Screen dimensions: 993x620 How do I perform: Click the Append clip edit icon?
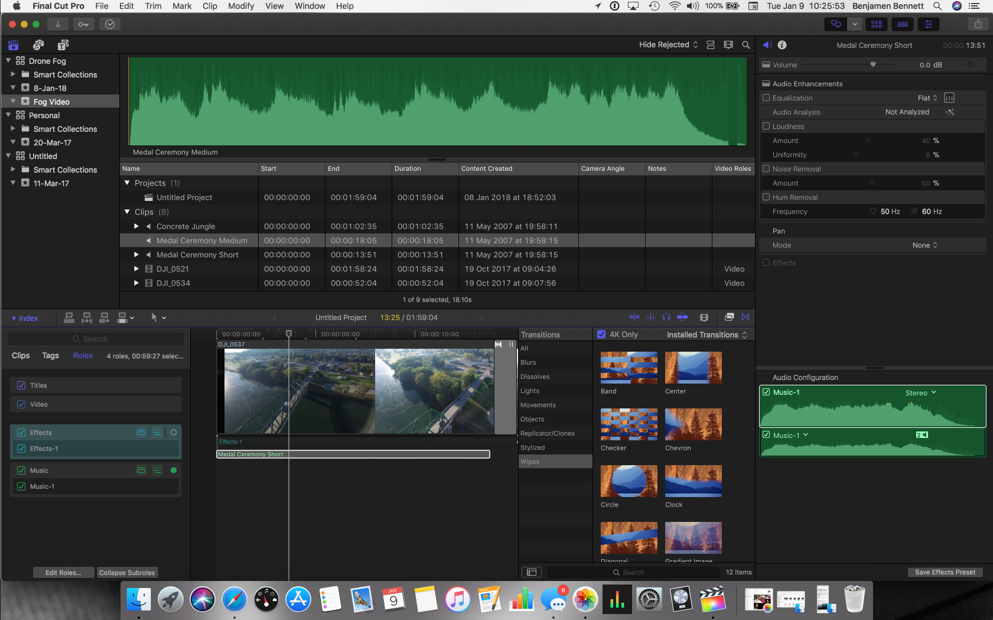(x=105, y=317)
